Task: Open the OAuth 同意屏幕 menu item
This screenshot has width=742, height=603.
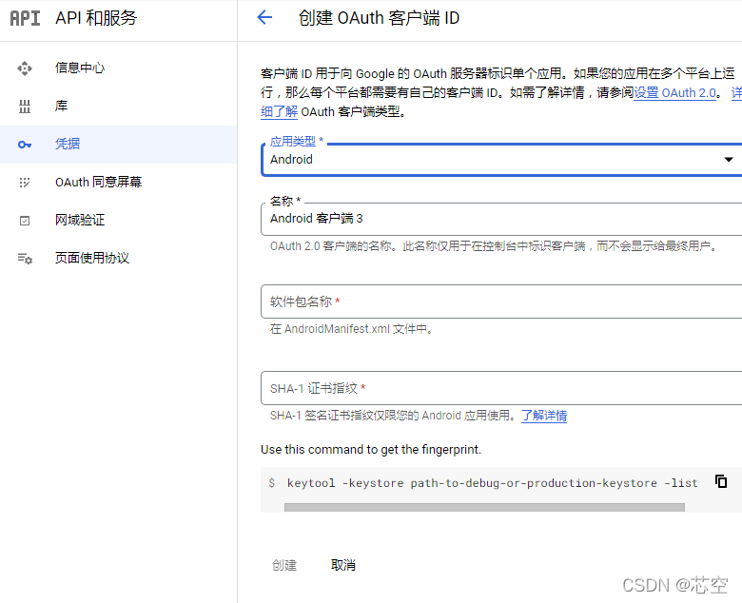Action: coord(98,183)
